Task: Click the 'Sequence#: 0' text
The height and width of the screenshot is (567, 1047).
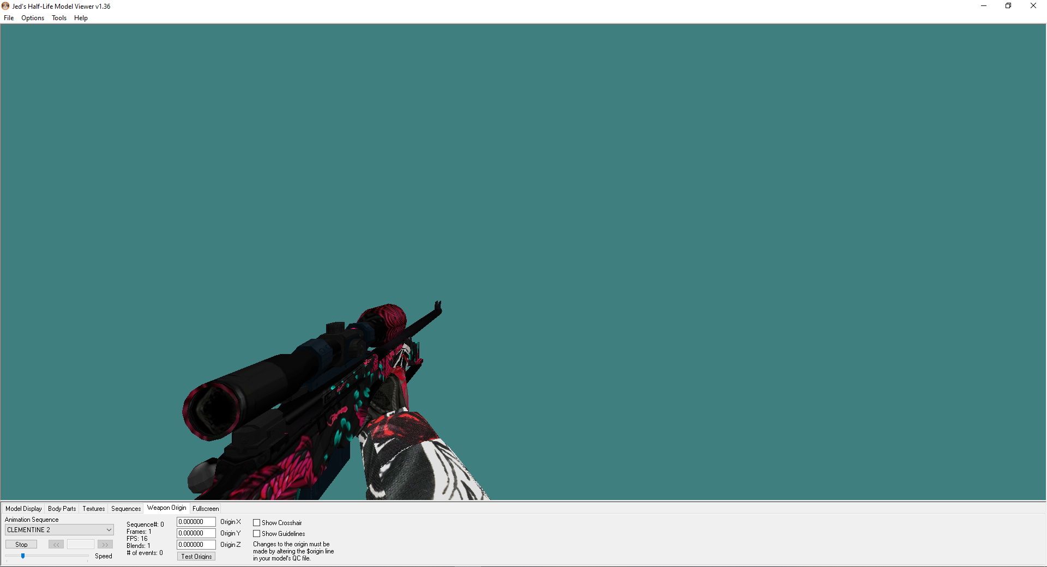Action: coord(145,525)
